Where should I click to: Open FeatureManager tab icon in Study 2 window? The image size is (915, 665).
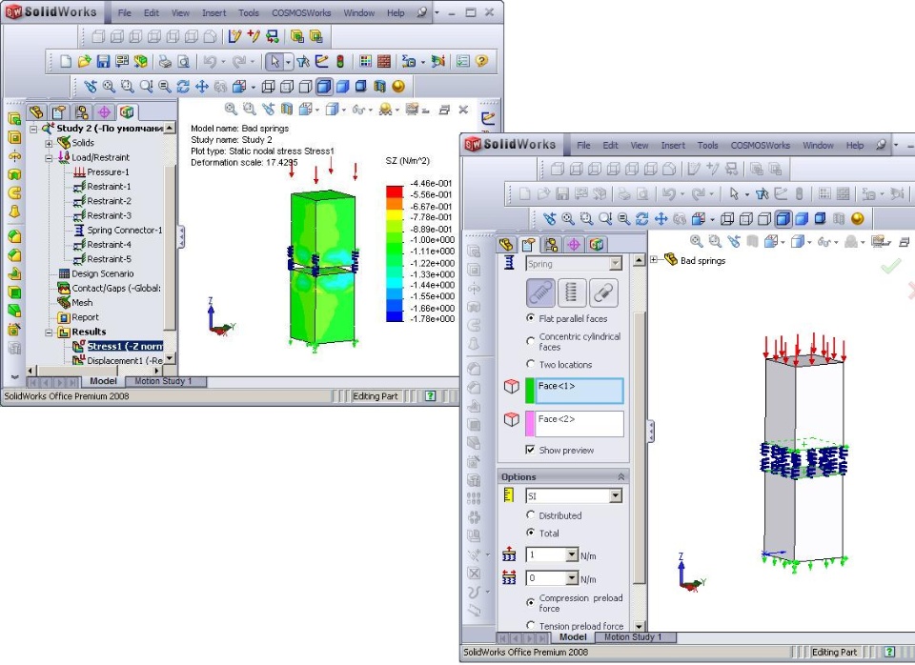click(x=36, y=112)
